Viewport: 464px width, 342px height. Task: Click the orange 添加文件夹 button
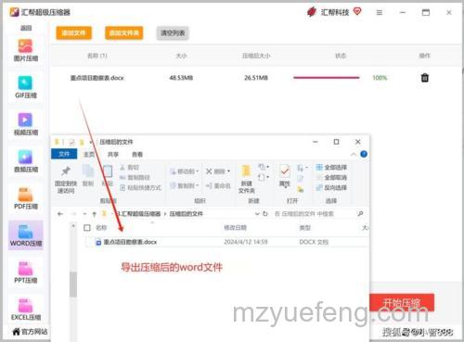tap(124, 32)
